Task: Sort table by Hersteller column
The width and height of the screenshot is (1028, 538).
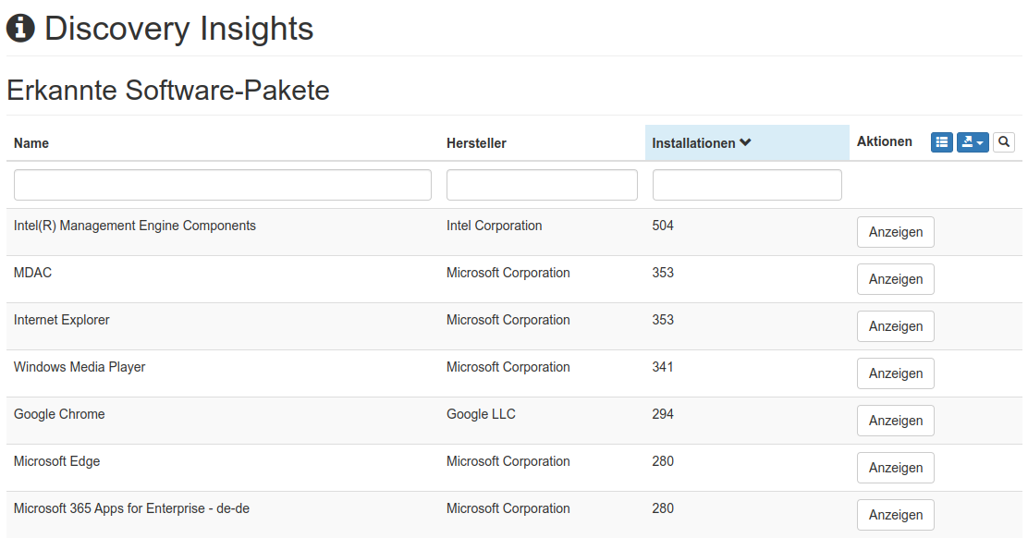Action: (476, 143)
